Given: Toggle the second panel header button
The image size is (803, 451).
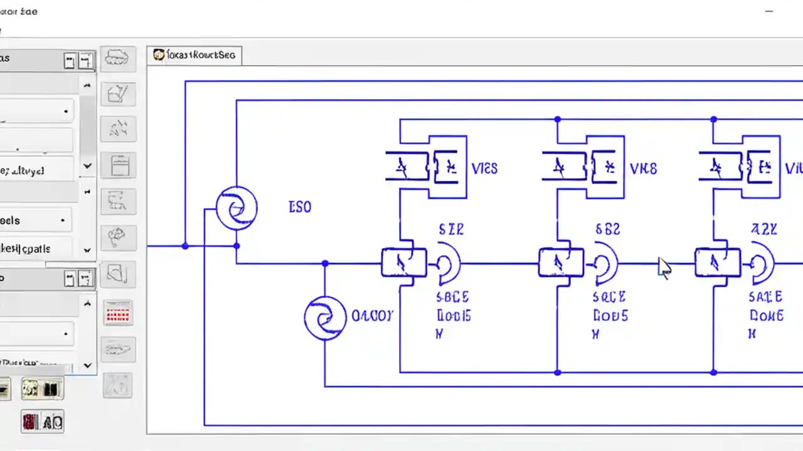Looking at the screenshot, I should click(86, 60).
